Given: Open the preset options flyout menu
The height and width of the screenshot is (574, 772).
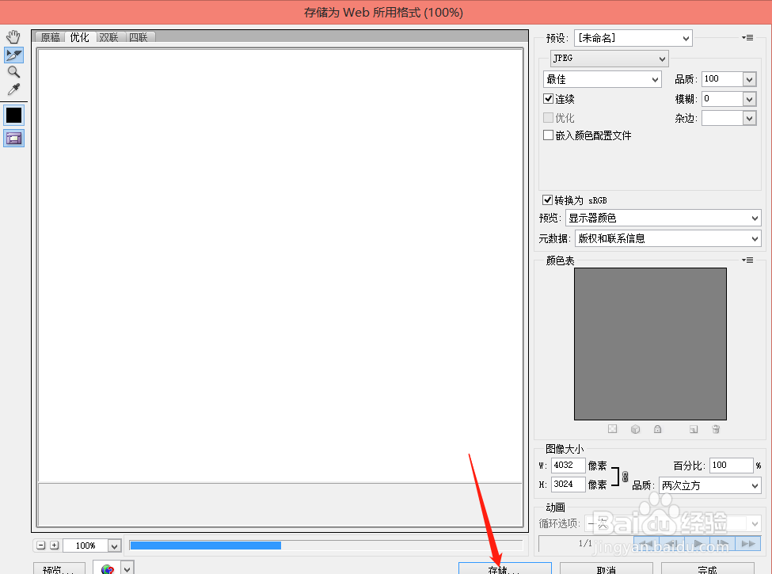Looking at the screenshot, I should (x=747, y=37).
